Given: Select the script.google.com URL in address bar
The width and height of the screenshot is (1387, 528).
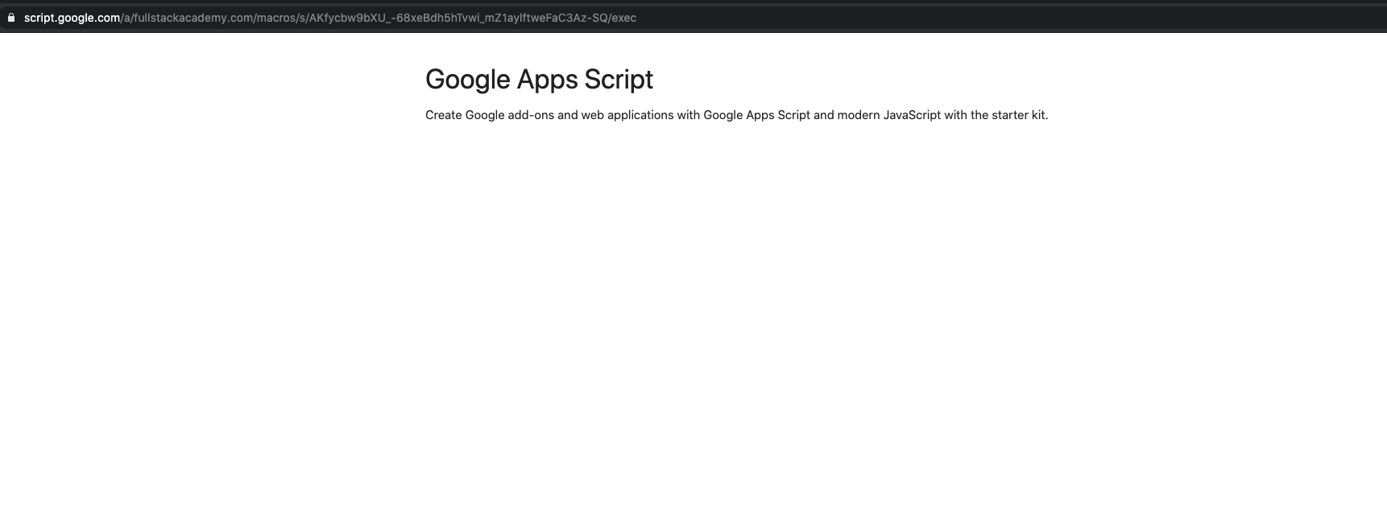Looking at the screenshot, I should coord(330,18).
